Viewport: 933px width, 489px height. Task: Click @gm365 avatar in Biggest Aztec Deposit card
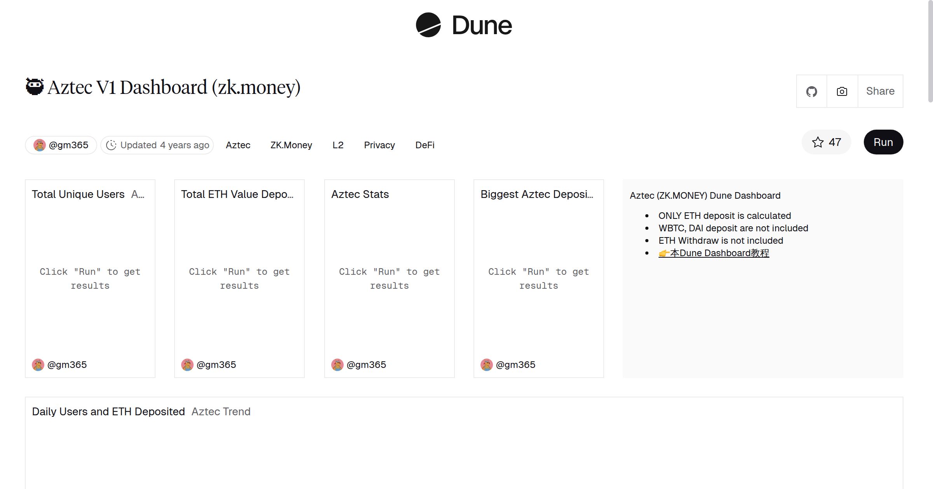[x=487, y=364]
